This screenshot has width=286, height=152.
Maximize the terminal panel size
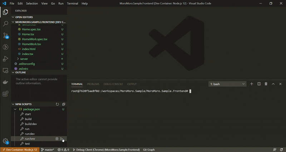273,84
